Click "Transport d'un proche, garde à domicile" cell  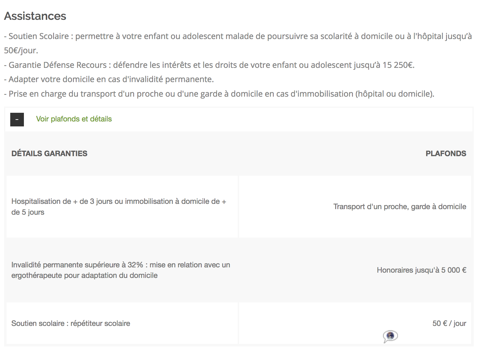coord(399,207)
